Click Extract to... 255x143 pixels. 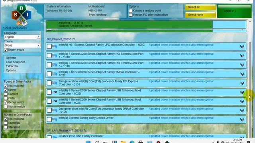tap(12, 66)
